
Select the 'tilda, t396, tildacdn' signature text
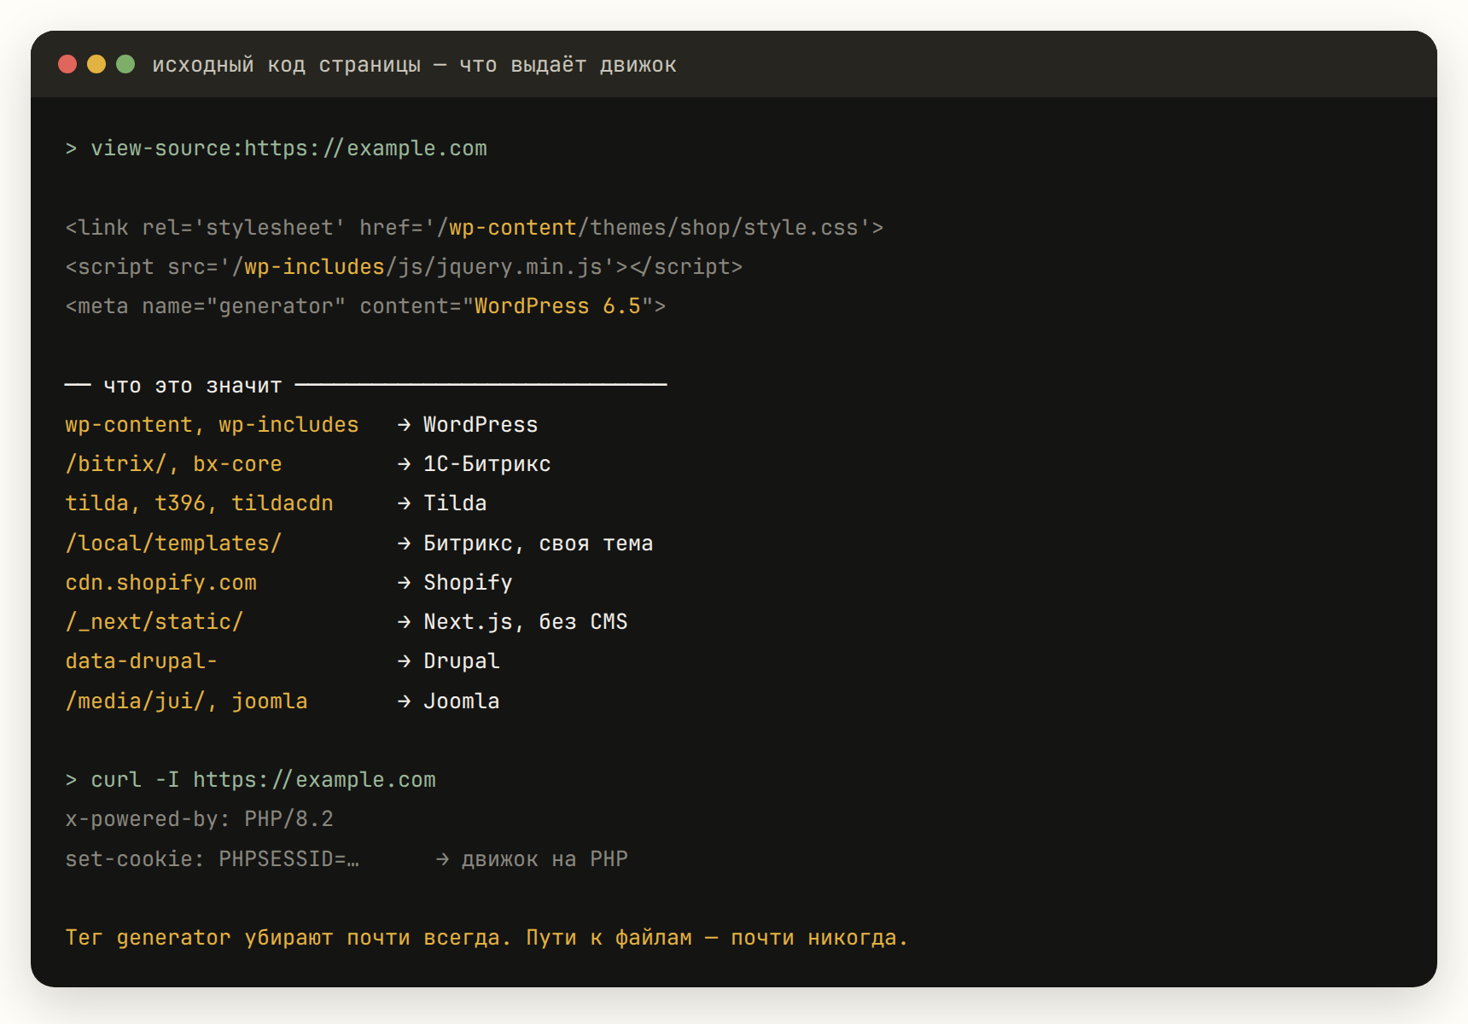click(x=199, y=503)
